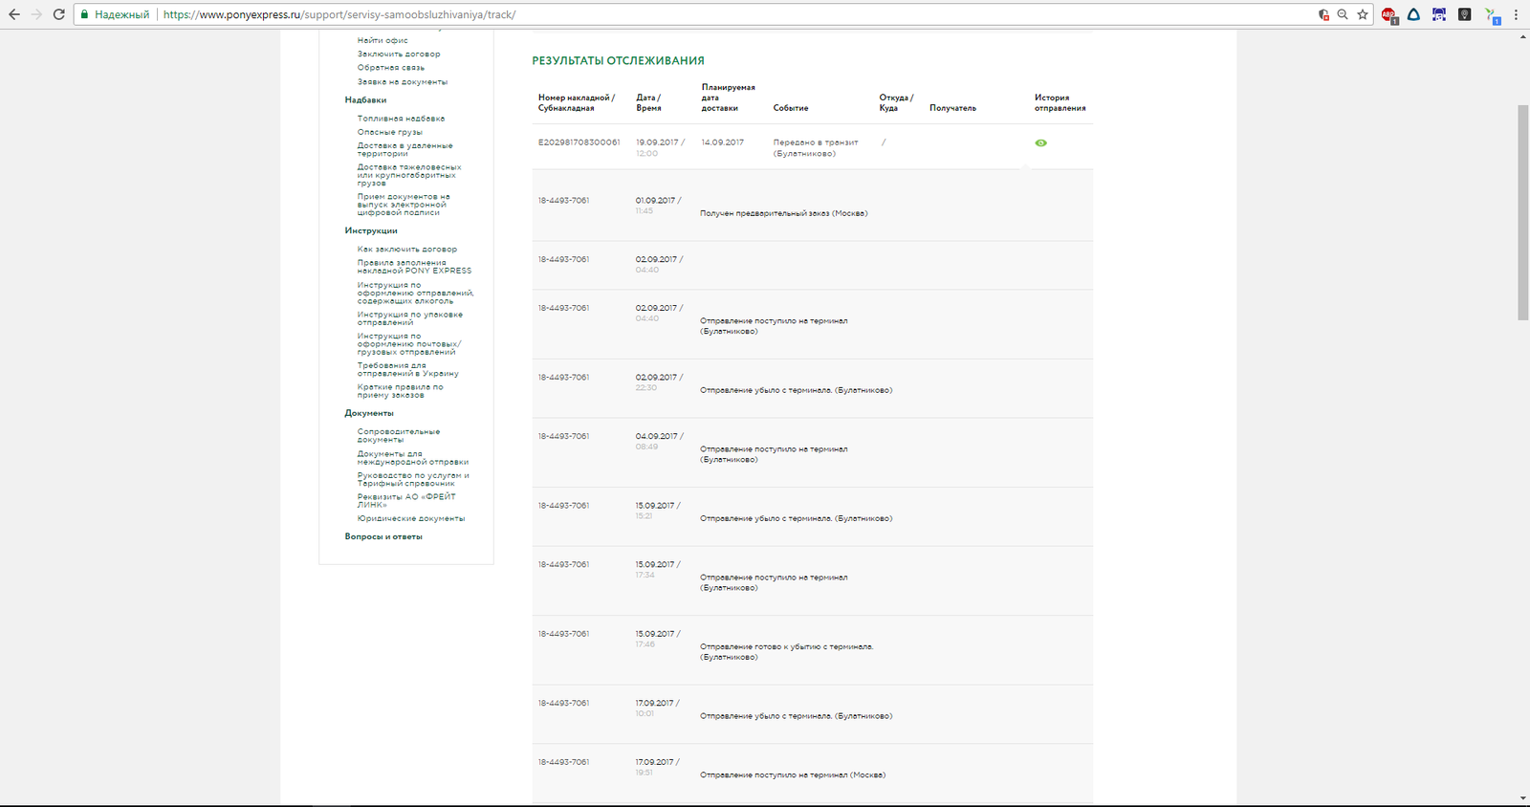1530x807 pixels.
Task: Click the 'Номер накладной / Субнакладная' column header
Action: (577, 102)
